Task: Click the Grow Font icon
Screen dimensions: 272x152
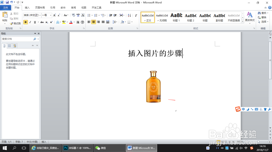Action: (54, 15)
